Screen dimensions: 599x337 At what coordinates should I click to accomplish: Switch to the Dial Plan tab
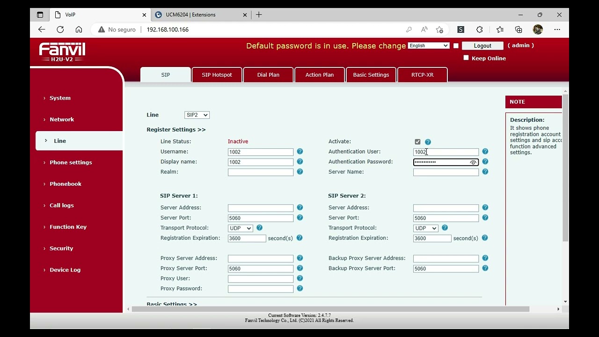(x=268, y=75)
